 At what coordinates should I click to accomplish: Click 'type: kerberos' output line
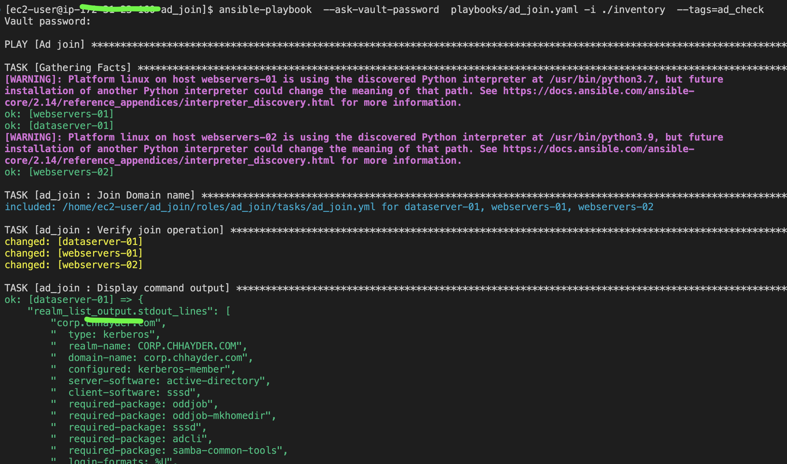[105, 334]
